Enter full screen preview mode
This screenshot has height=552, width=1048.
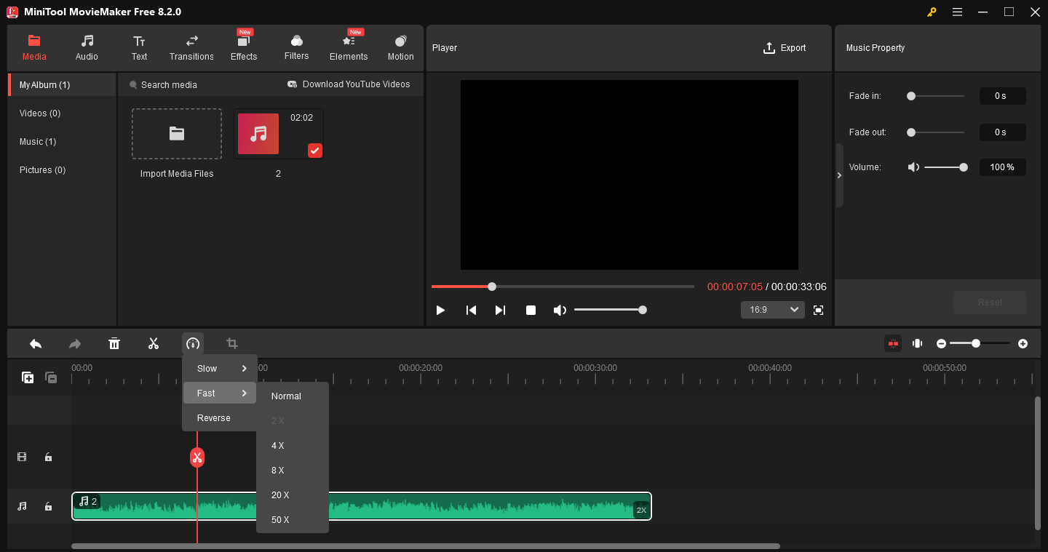click(x=819, y=311)
